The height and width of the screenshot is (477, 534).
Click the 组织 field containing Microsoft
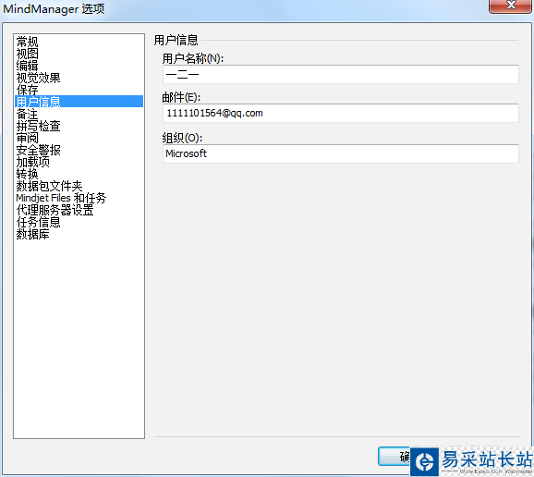coord(341,153)
